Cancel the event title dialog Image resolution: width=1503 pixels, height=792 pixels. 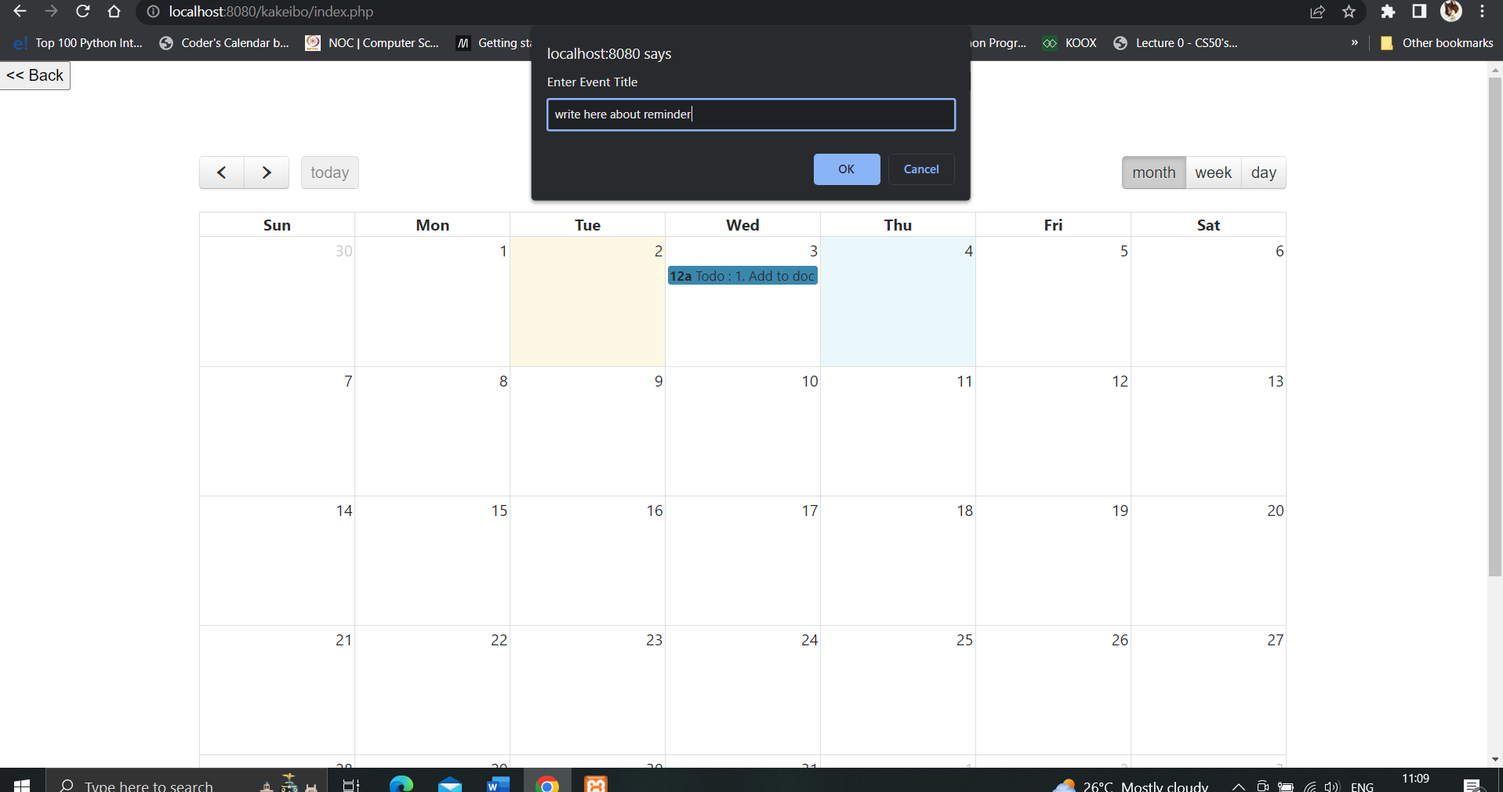click(921, 169)
